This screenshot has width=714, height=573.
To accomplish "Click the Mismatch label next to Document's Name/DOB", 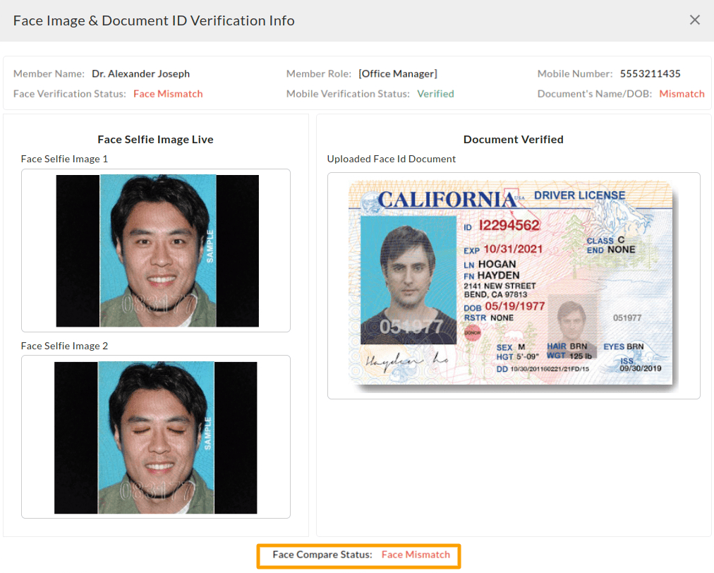I will tap(681, 92).
